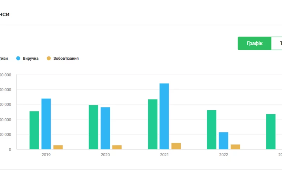The image size is (282, 170).
Task: Click the 2022 axis label
Action: tap(223, 155)
